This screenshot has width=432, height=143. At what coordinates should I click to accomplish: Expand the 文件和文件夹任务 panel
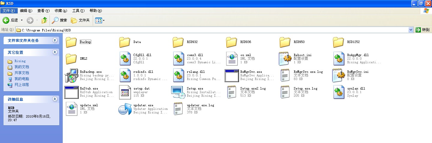55,40
